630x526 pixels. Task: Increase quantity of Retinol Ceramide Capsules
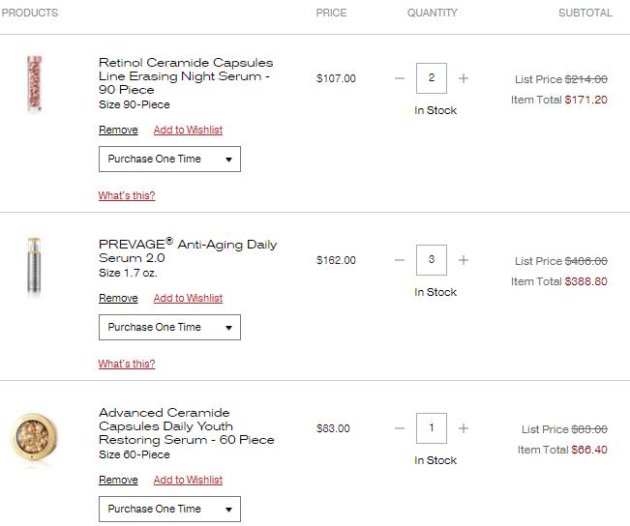click(x=464, y=78)
